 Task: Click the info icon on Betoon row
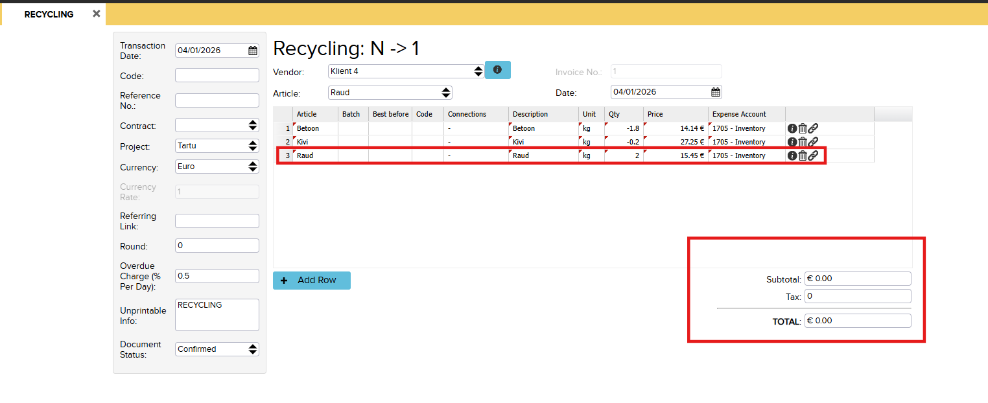(x=792, y=128)
